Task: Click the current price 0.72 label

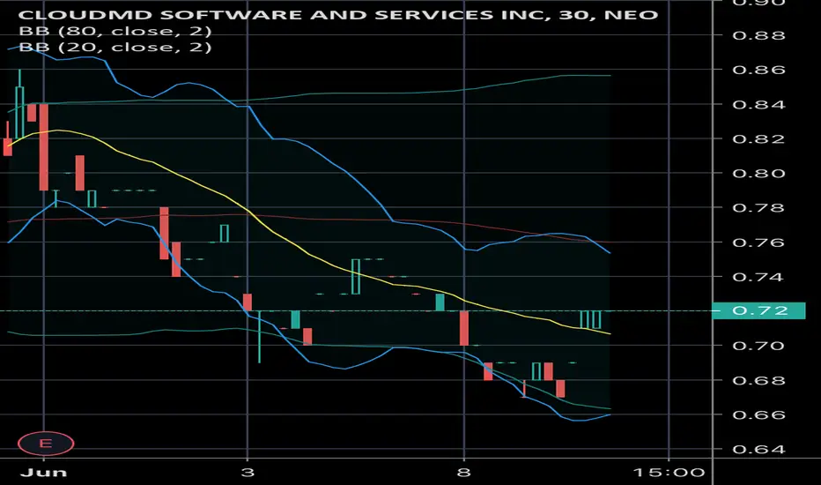Action: (x=758, y=310)
